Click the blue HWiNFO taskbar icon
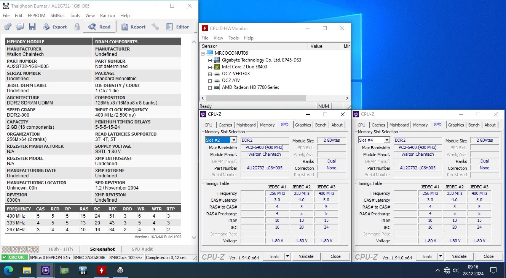Viewport: 506px width, 278px height. point(83,270)
